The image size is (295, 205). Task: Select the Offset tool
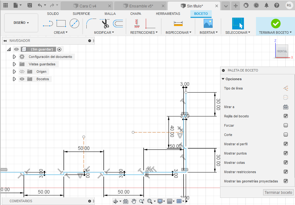pyautogui.click(x=118, y=24)
